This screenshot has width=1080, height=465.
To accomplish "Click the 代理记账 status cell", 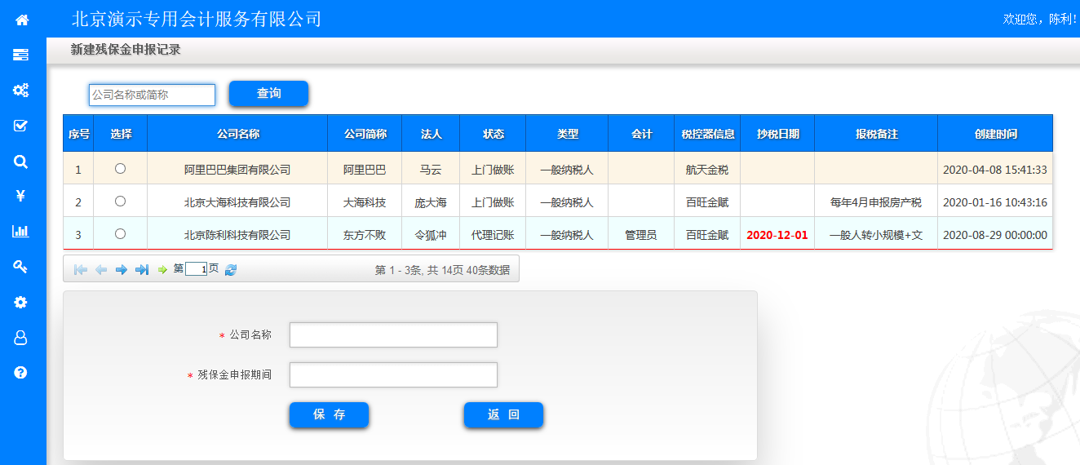I will coord(493,234).
